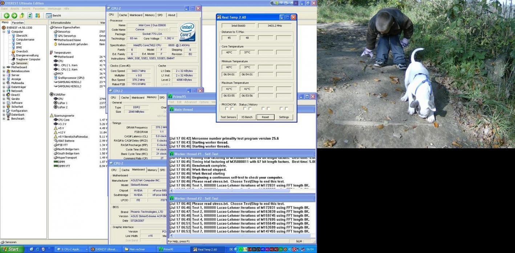
Task: Click XS Bench button in Real Temp
Action: 247,117
